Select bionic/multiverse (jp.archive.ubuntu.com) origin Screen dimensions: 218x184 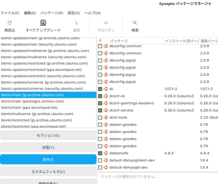48,114
